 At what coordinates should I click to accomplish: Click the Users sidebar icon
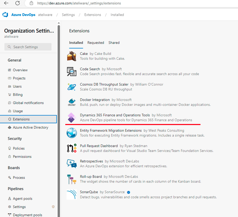point(10,86)
